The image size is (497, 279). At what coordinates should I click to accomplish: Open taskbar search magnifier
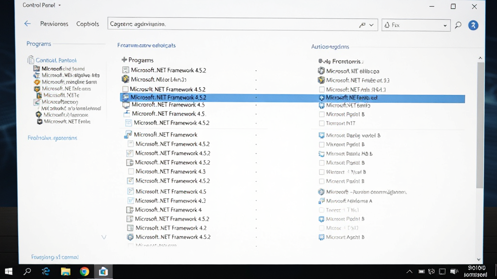28,271
